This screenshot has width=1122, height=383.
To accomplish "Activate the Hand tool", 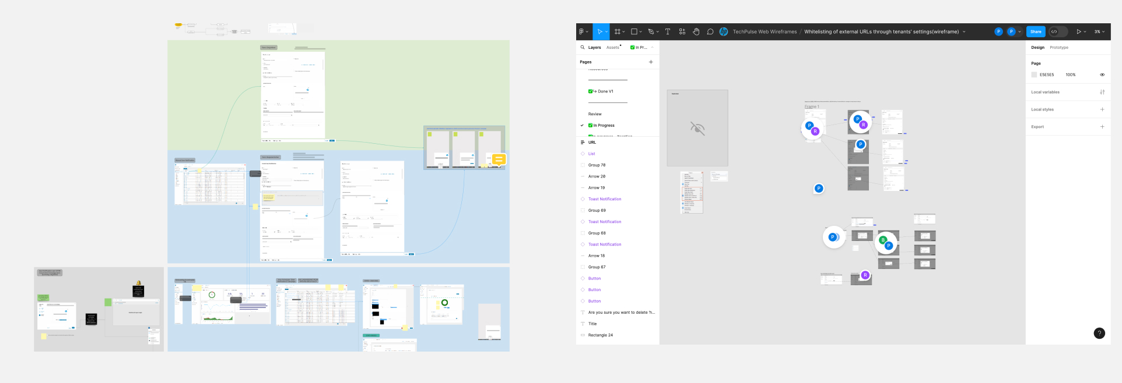I will pos(696,31).
